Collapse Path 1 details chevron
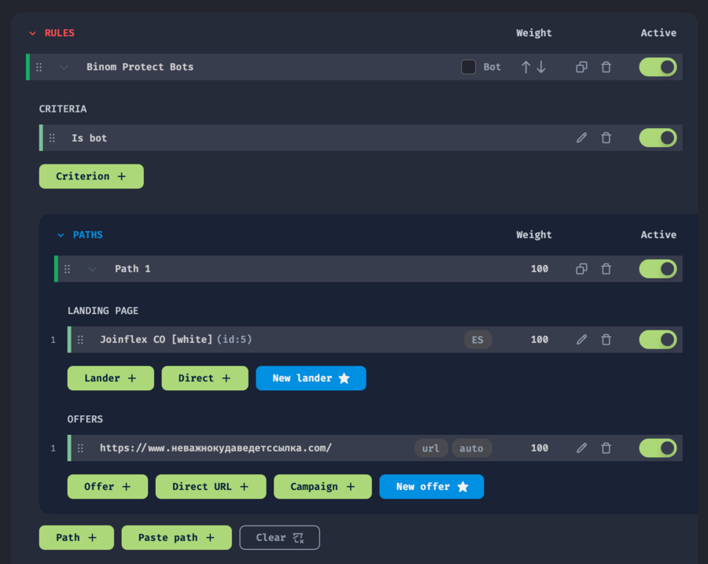708x564 pixels. click(x=93, y=269)
